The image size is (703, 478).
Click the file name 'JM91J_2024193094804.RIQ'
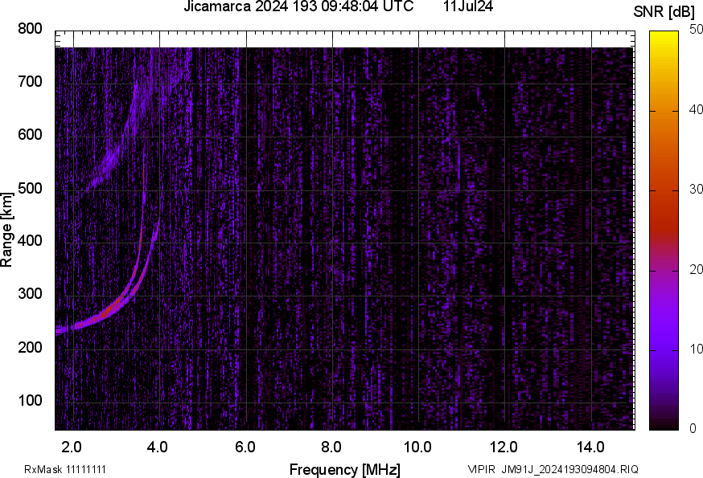tap(569, 469)
